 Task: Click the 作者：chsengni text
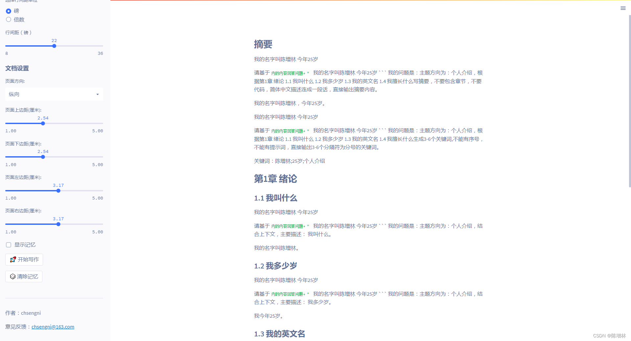tap(23, 313)
